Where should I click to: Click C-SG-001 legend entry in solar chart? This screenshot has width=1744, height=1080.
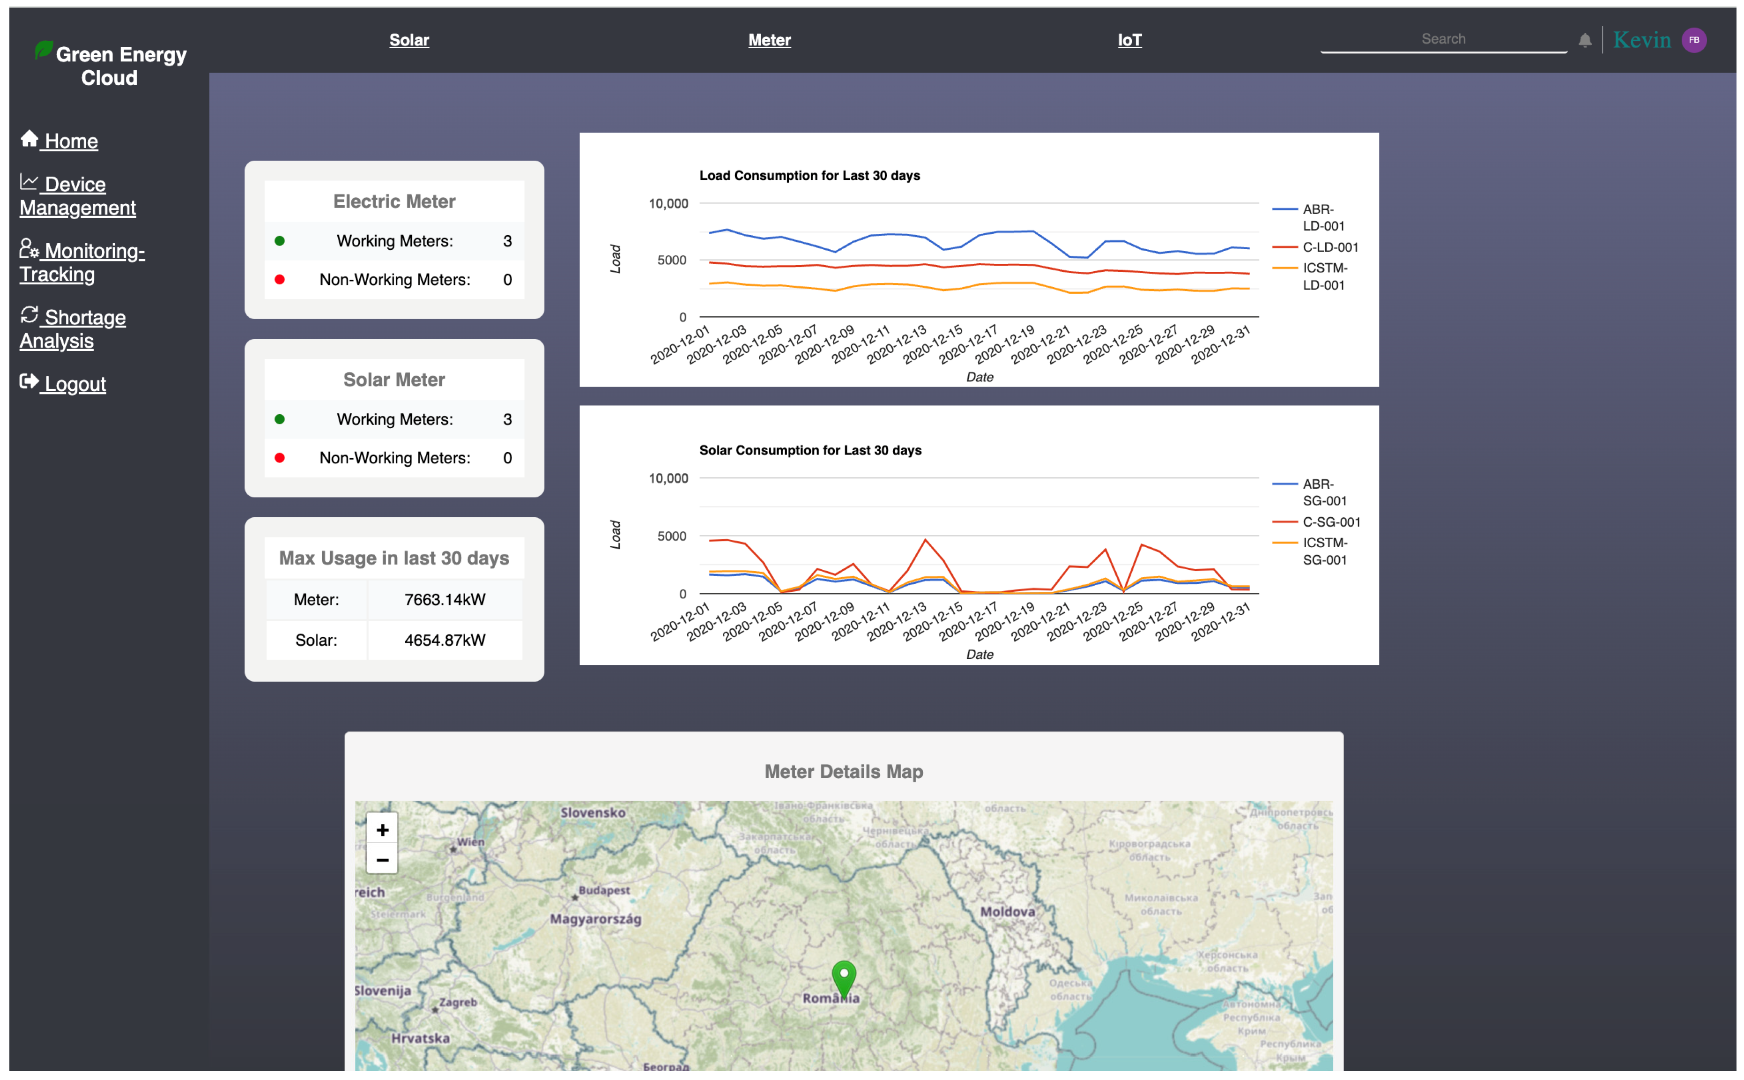click(x=1315, y=522)
